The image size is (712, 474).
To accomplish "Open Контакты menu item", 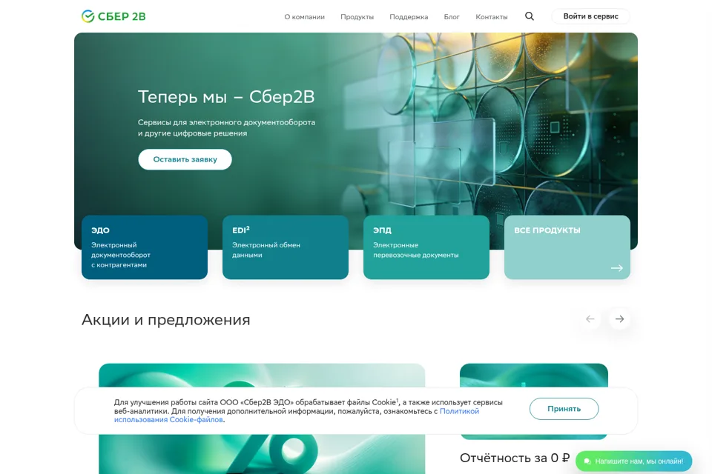I will pos(491,17).
